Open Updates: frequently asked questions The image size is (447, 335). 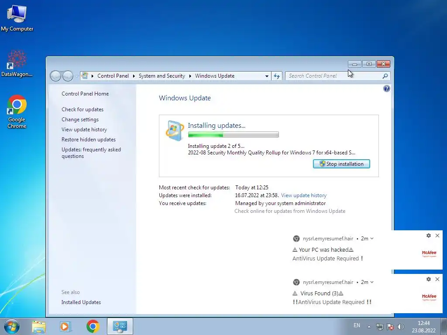pos(91,153)
